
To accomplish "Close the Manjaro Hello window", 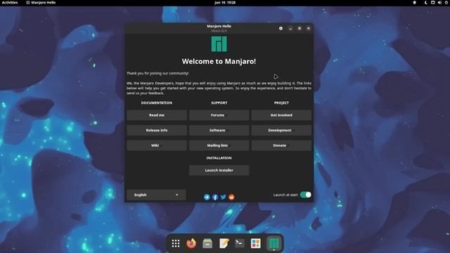I will (309, 28).
